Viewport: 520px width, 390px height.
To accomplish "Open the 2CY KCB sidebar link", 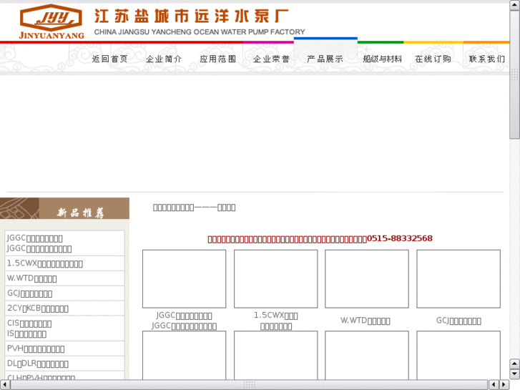I will (x=38, y=308).
